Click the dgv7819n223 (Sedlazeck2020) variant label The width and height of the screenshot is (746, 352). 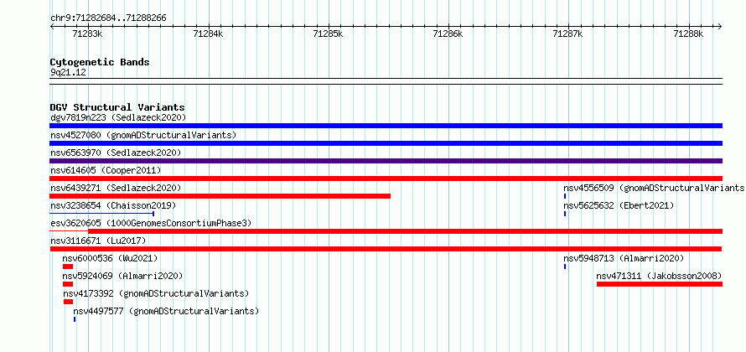point(118,117)
